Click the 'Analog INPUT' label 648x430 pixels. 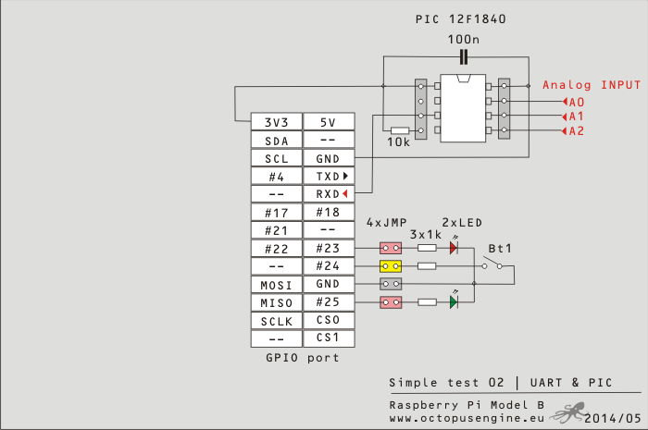coord(592,85)
